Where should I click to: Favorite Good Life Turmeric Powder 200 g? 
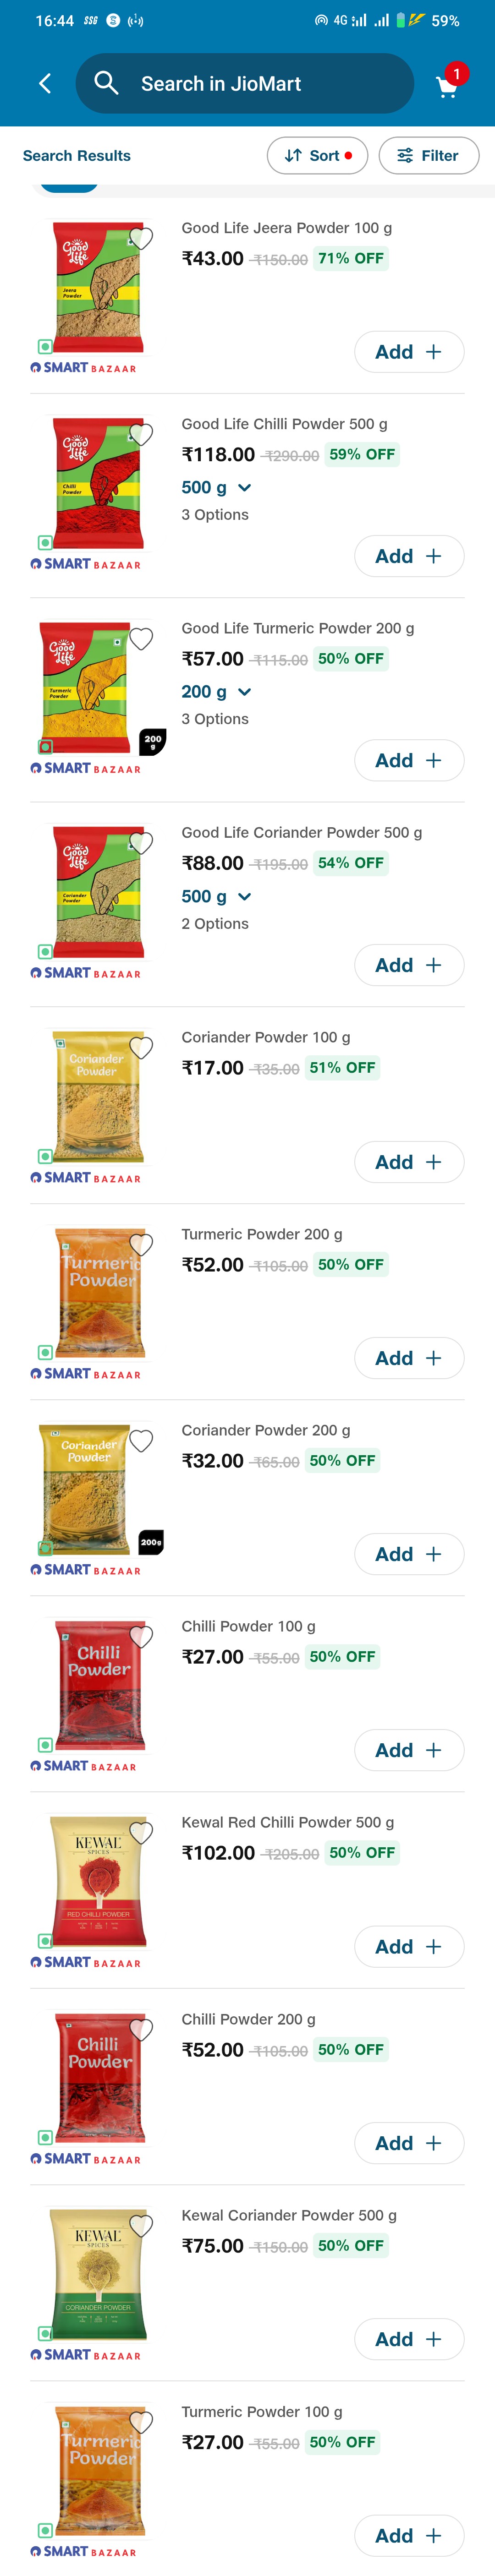142,639
